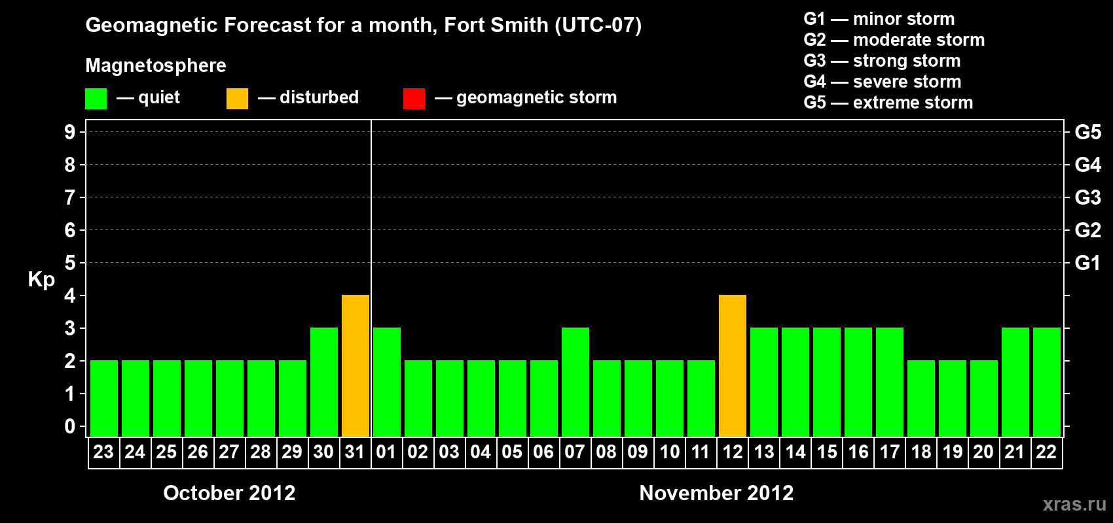Click the green quiet legend swatch
The height and width of the screenshot is (523, 1113).
point(96,99)
